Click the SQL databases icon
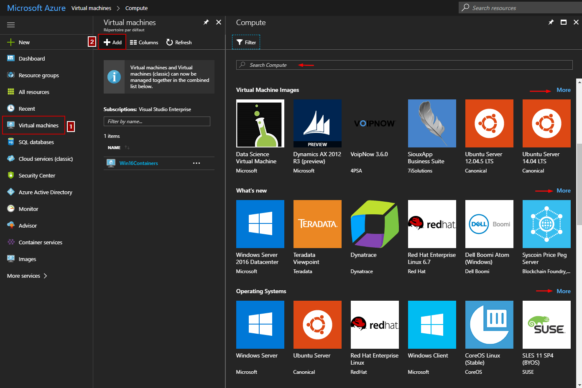The height and width of the screenshot is (388, 582). click(x=11, y=142)
